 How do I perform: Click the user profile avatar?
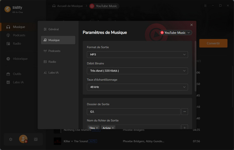(x=23, y=139)
